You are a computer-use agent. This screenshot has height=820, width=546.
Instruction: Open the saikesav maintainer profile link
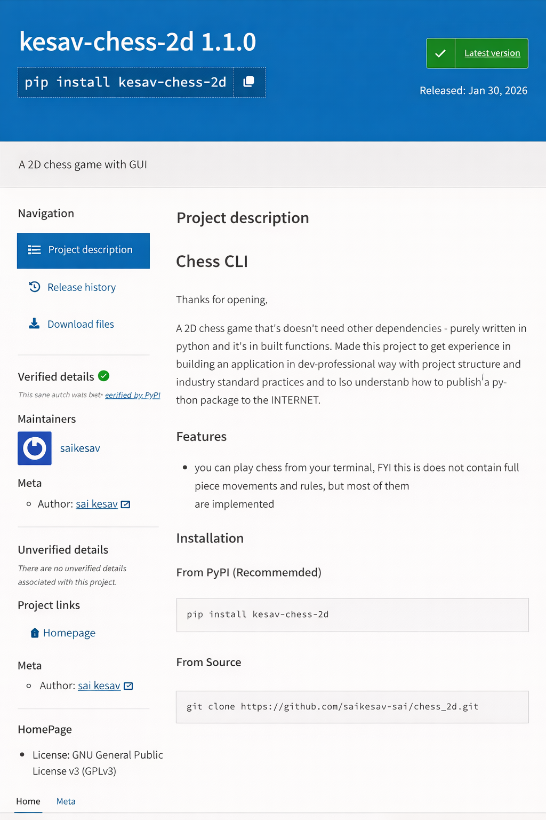click(x=79, y=448)
